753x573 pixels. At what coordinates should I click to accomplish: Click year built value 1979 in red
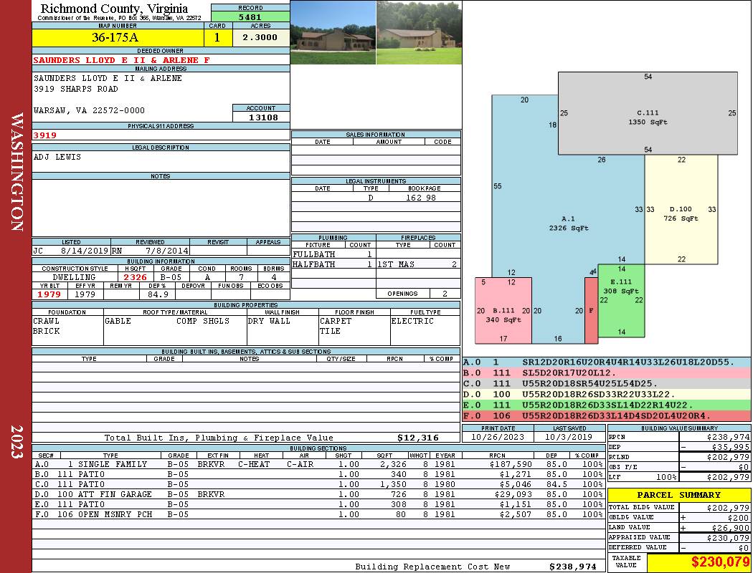(49, 294)
